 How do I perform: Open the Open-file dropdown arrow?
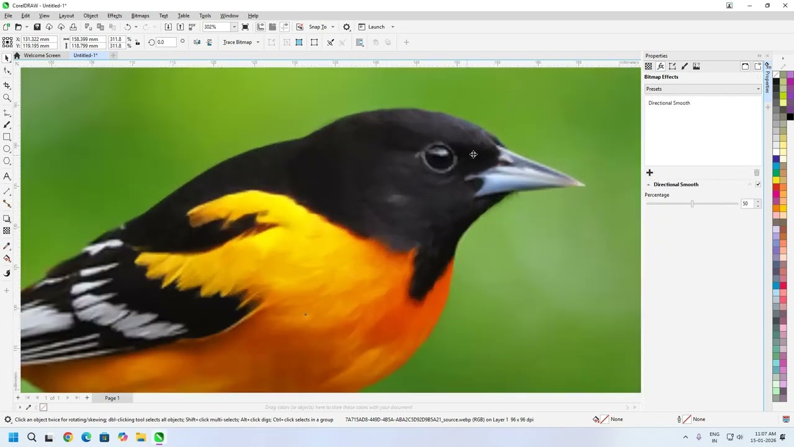coord(27,27)
